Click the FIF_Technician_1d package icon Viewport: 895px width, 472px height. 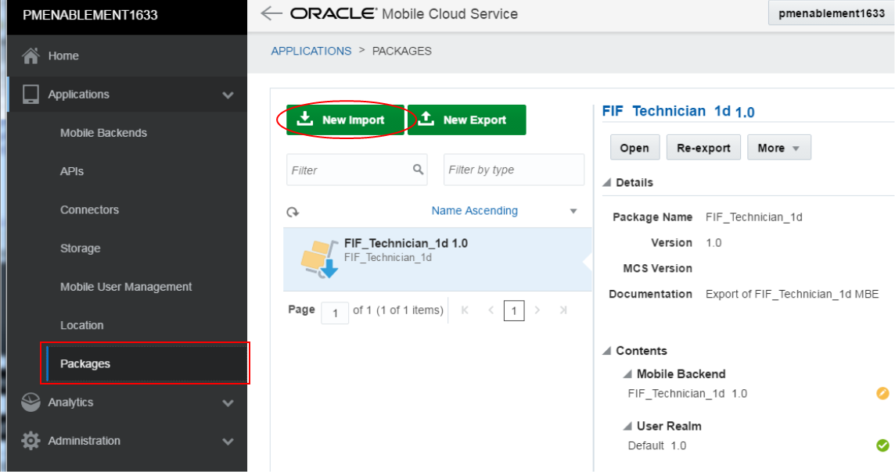320,259
